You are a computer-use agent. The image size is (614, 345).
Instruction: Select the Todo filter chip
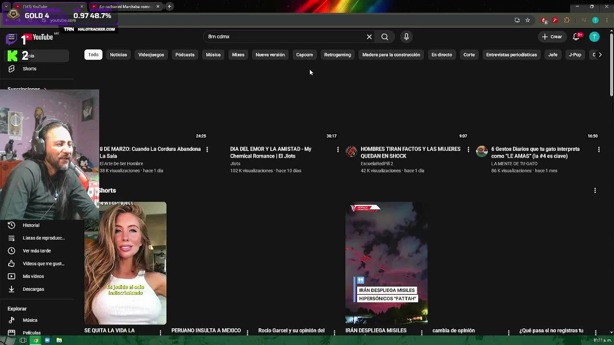[x=93, y=55]
